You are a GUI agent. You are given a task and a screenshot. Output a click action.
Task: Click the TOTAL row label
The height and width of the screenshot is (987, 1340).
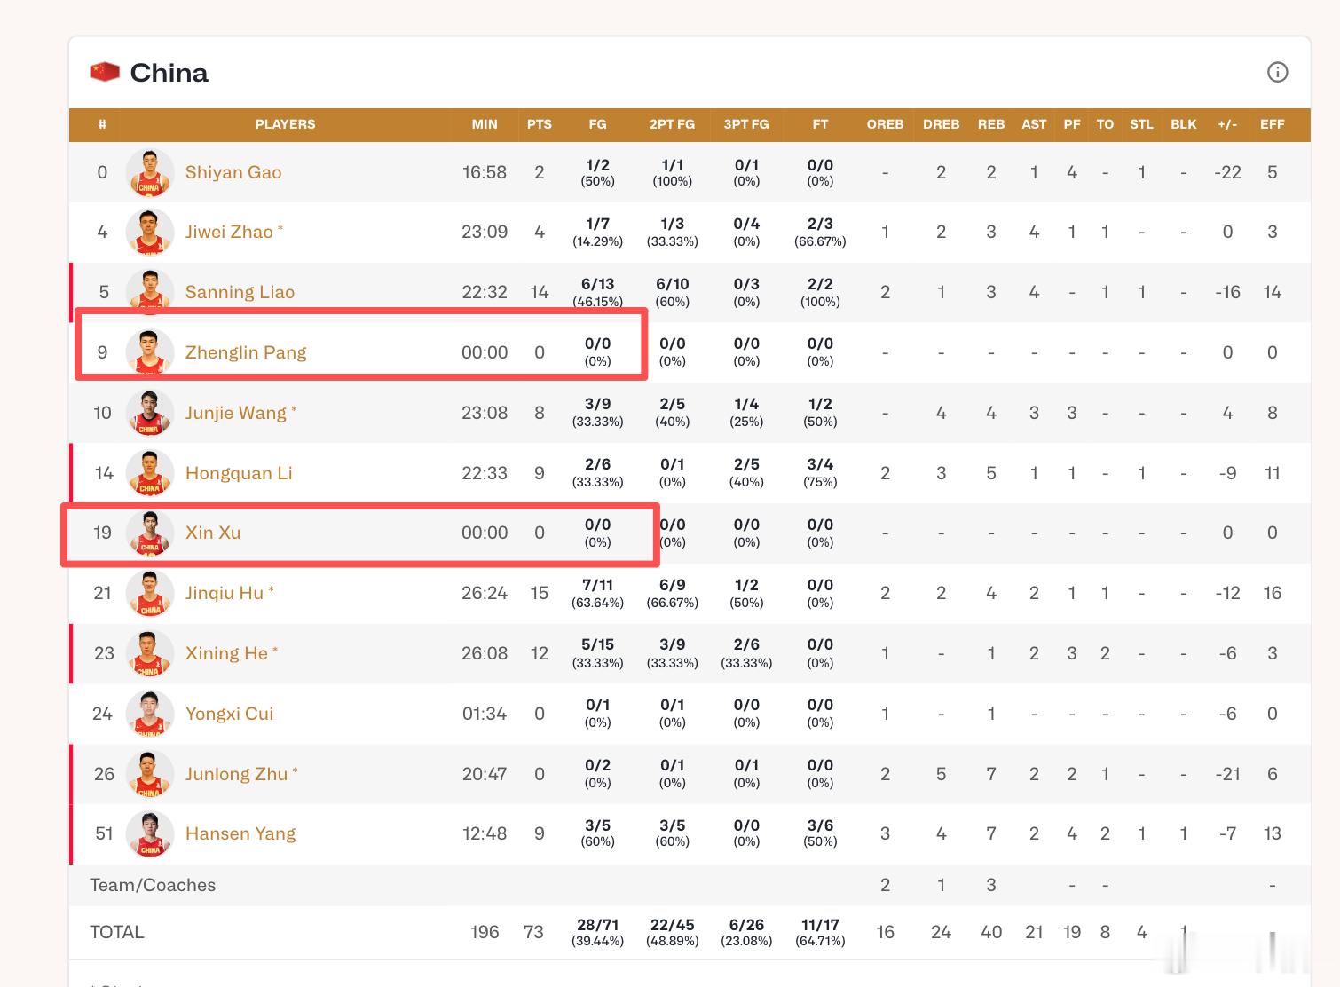[117, 932]
